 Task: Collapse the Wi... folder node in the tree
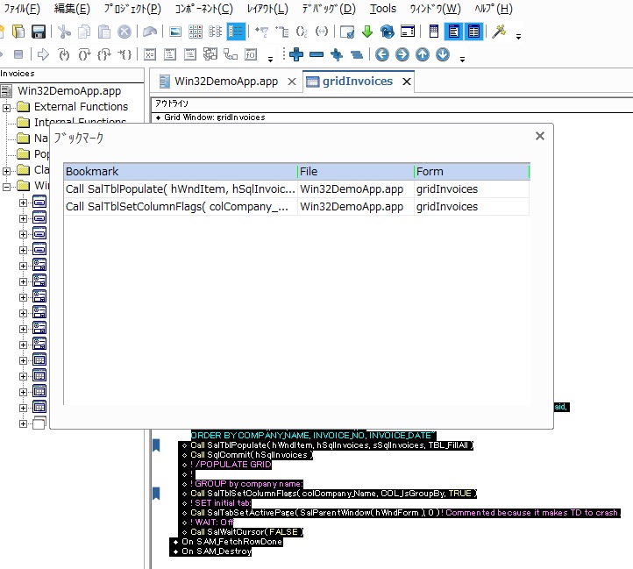tap(6, 187)
